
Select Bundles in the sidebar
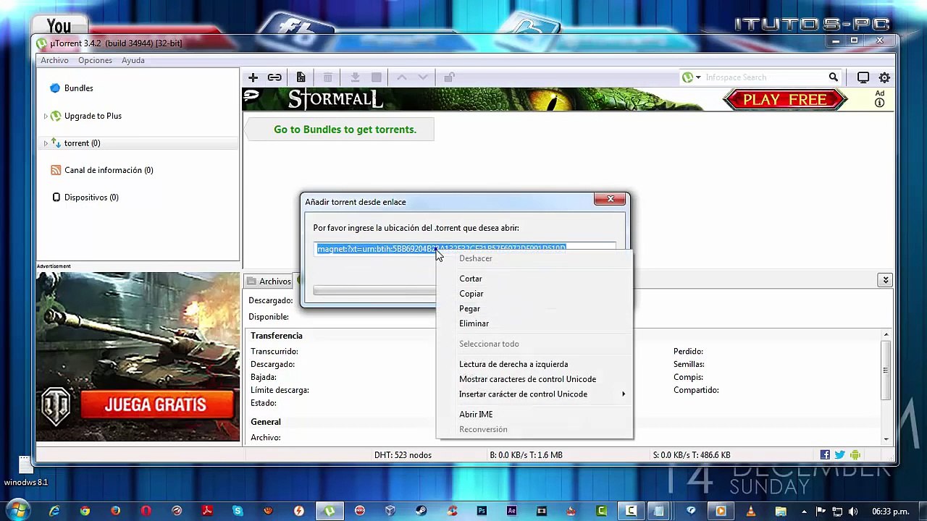coord(78,88)
